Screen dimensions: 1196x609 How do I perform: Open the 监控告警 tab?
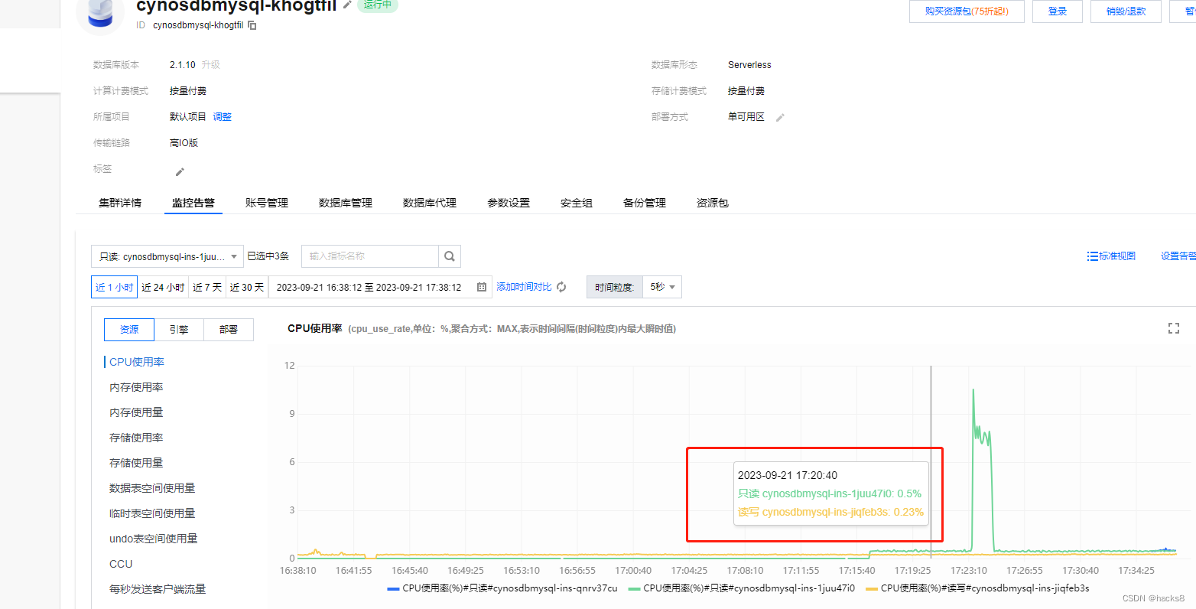coord(193,203)
